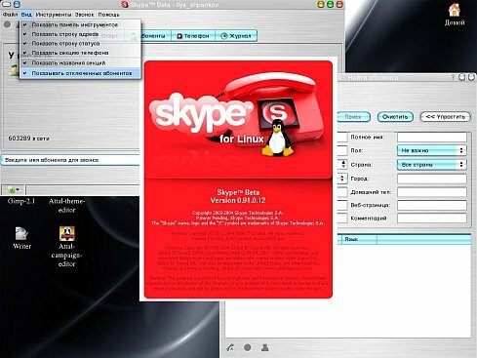Click the user profile icon at the search window bottom
The width and height of the screenshot is (477, 358).
point(265,347)
